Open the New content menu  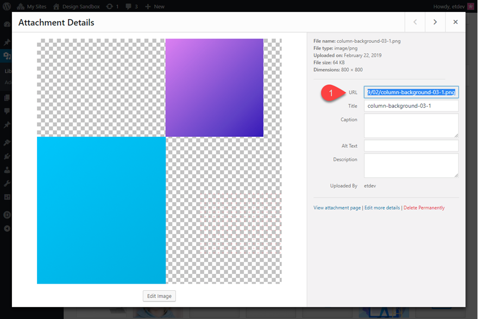pyautogui.click(x=155, y=7)
